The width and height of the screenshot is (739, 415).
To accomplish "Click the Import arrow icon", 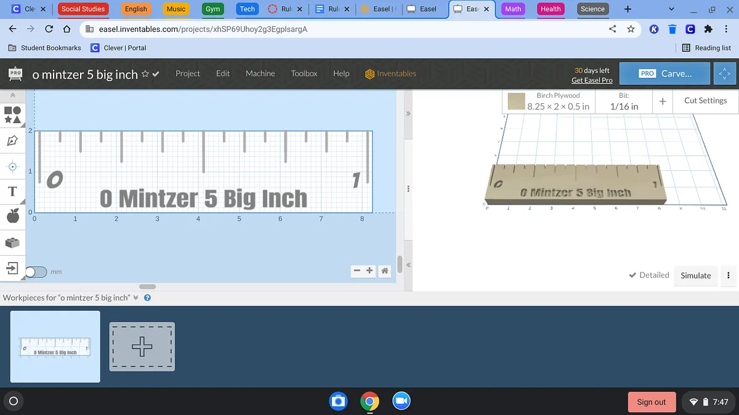I will pyautogui.click(x=12, y=268).
